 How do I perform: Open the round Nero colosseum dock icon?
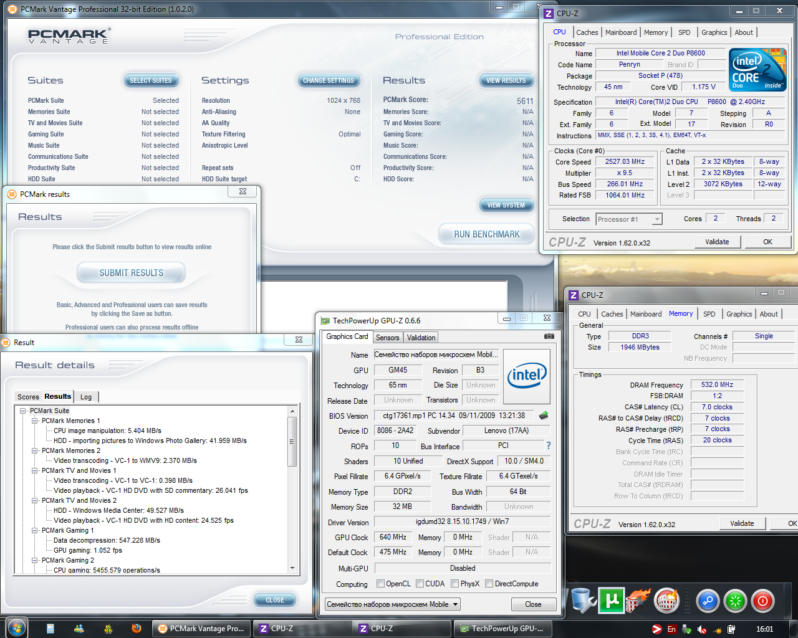(666, 601)
